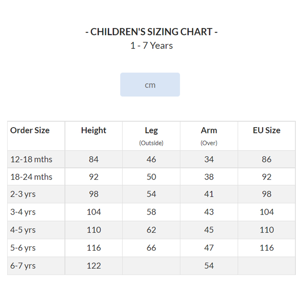Click the 2-3 yrs size label

(x=23, y=194)
